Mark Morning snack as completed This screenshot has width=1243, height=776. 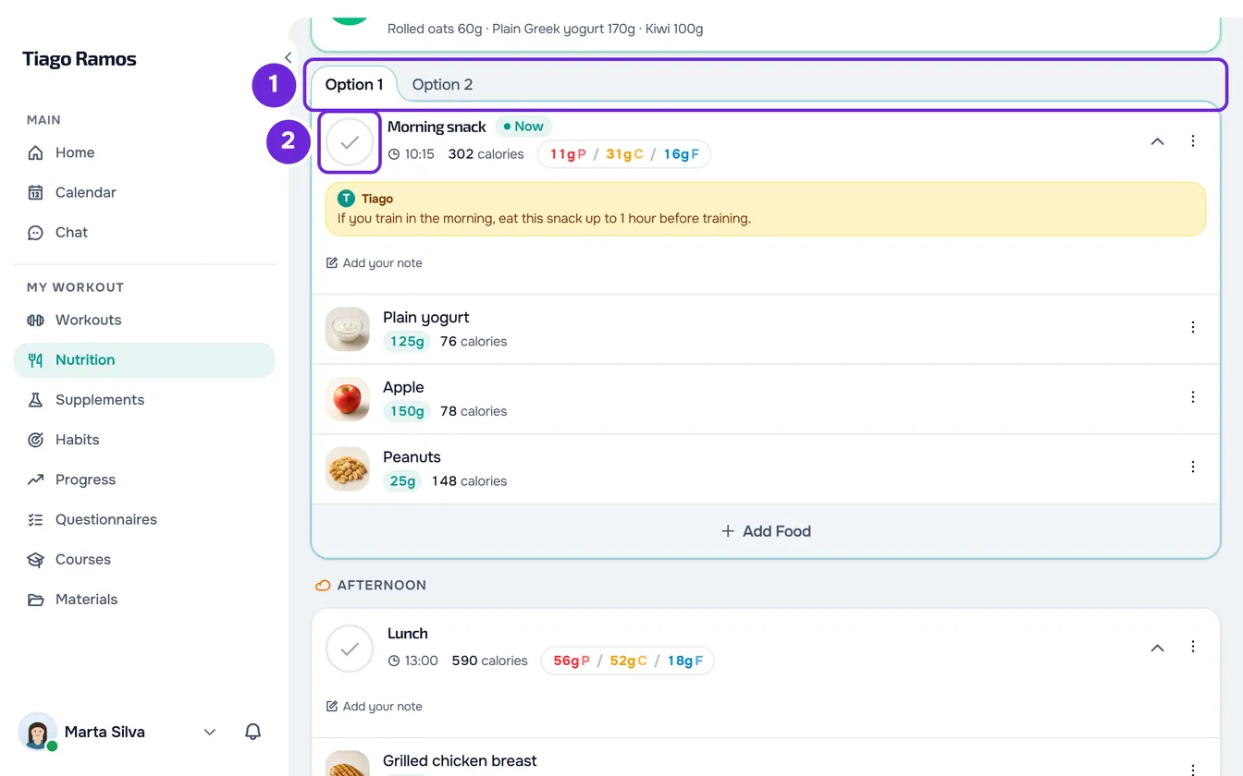[350, 142]
